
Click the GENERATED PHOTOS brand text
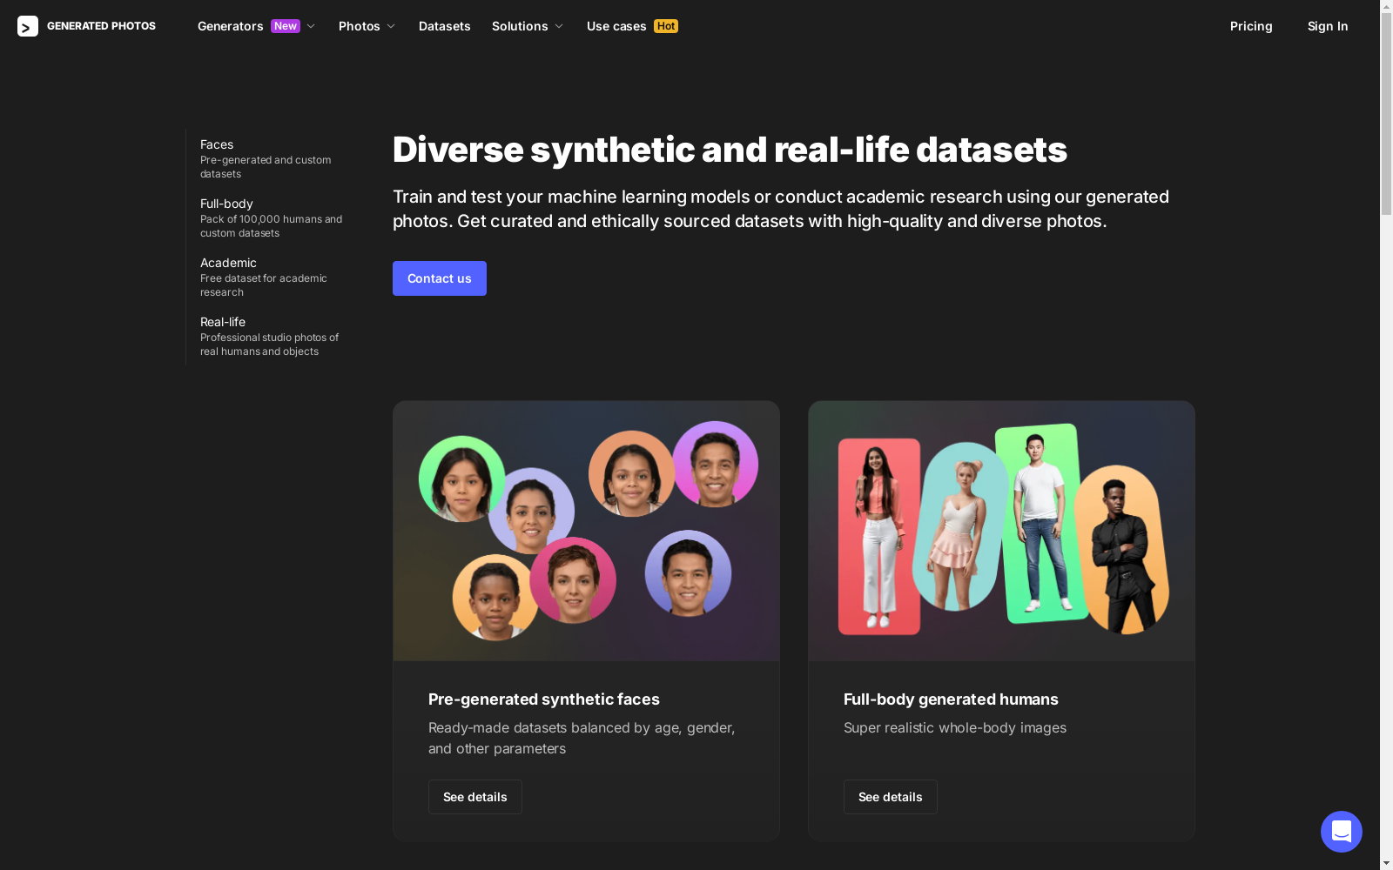(101, 26)
